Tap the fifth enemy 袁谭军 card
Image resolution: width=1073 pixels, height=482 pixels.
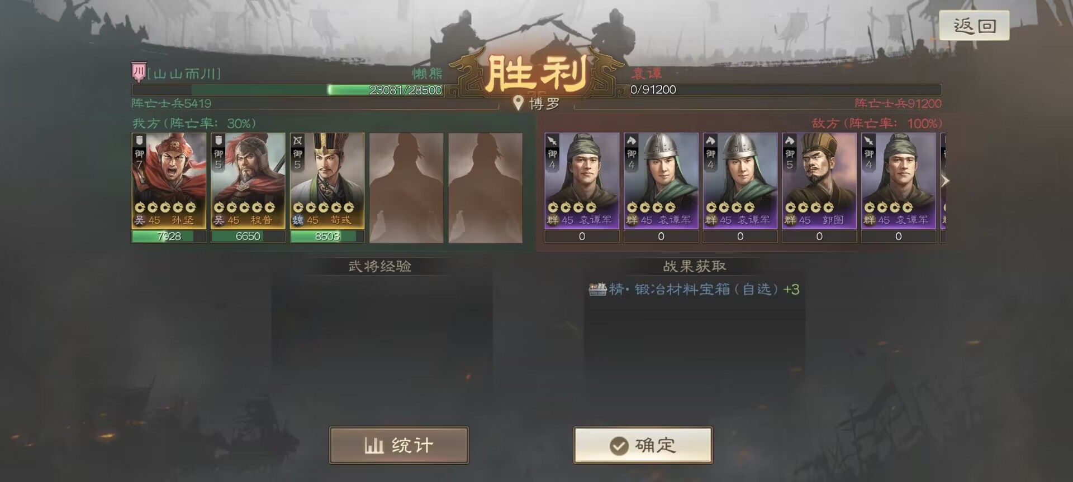coord(898,187)
